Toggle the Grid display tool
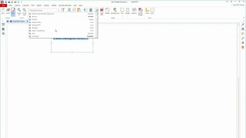This screenshot has width=246, height=138. tap(152, 11)
